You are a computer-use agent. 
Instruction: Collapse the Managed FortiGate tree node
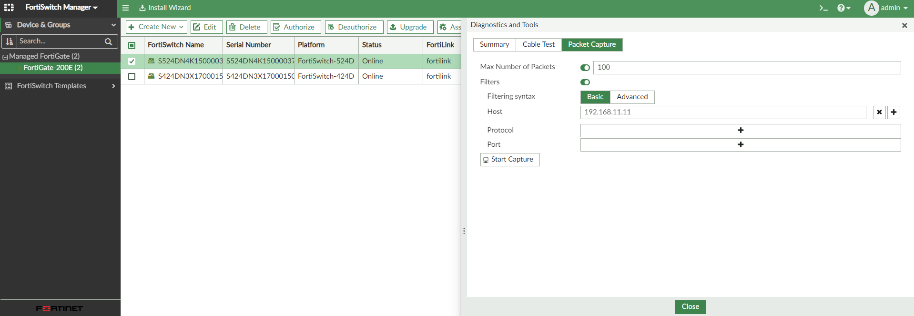5,57
